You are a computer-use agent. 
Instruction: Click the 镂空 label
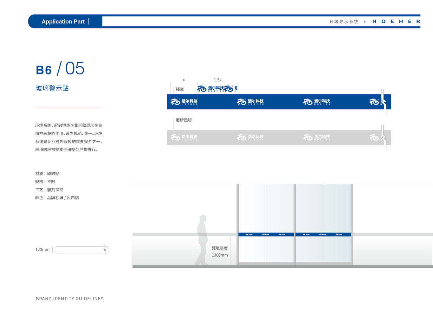180,89
